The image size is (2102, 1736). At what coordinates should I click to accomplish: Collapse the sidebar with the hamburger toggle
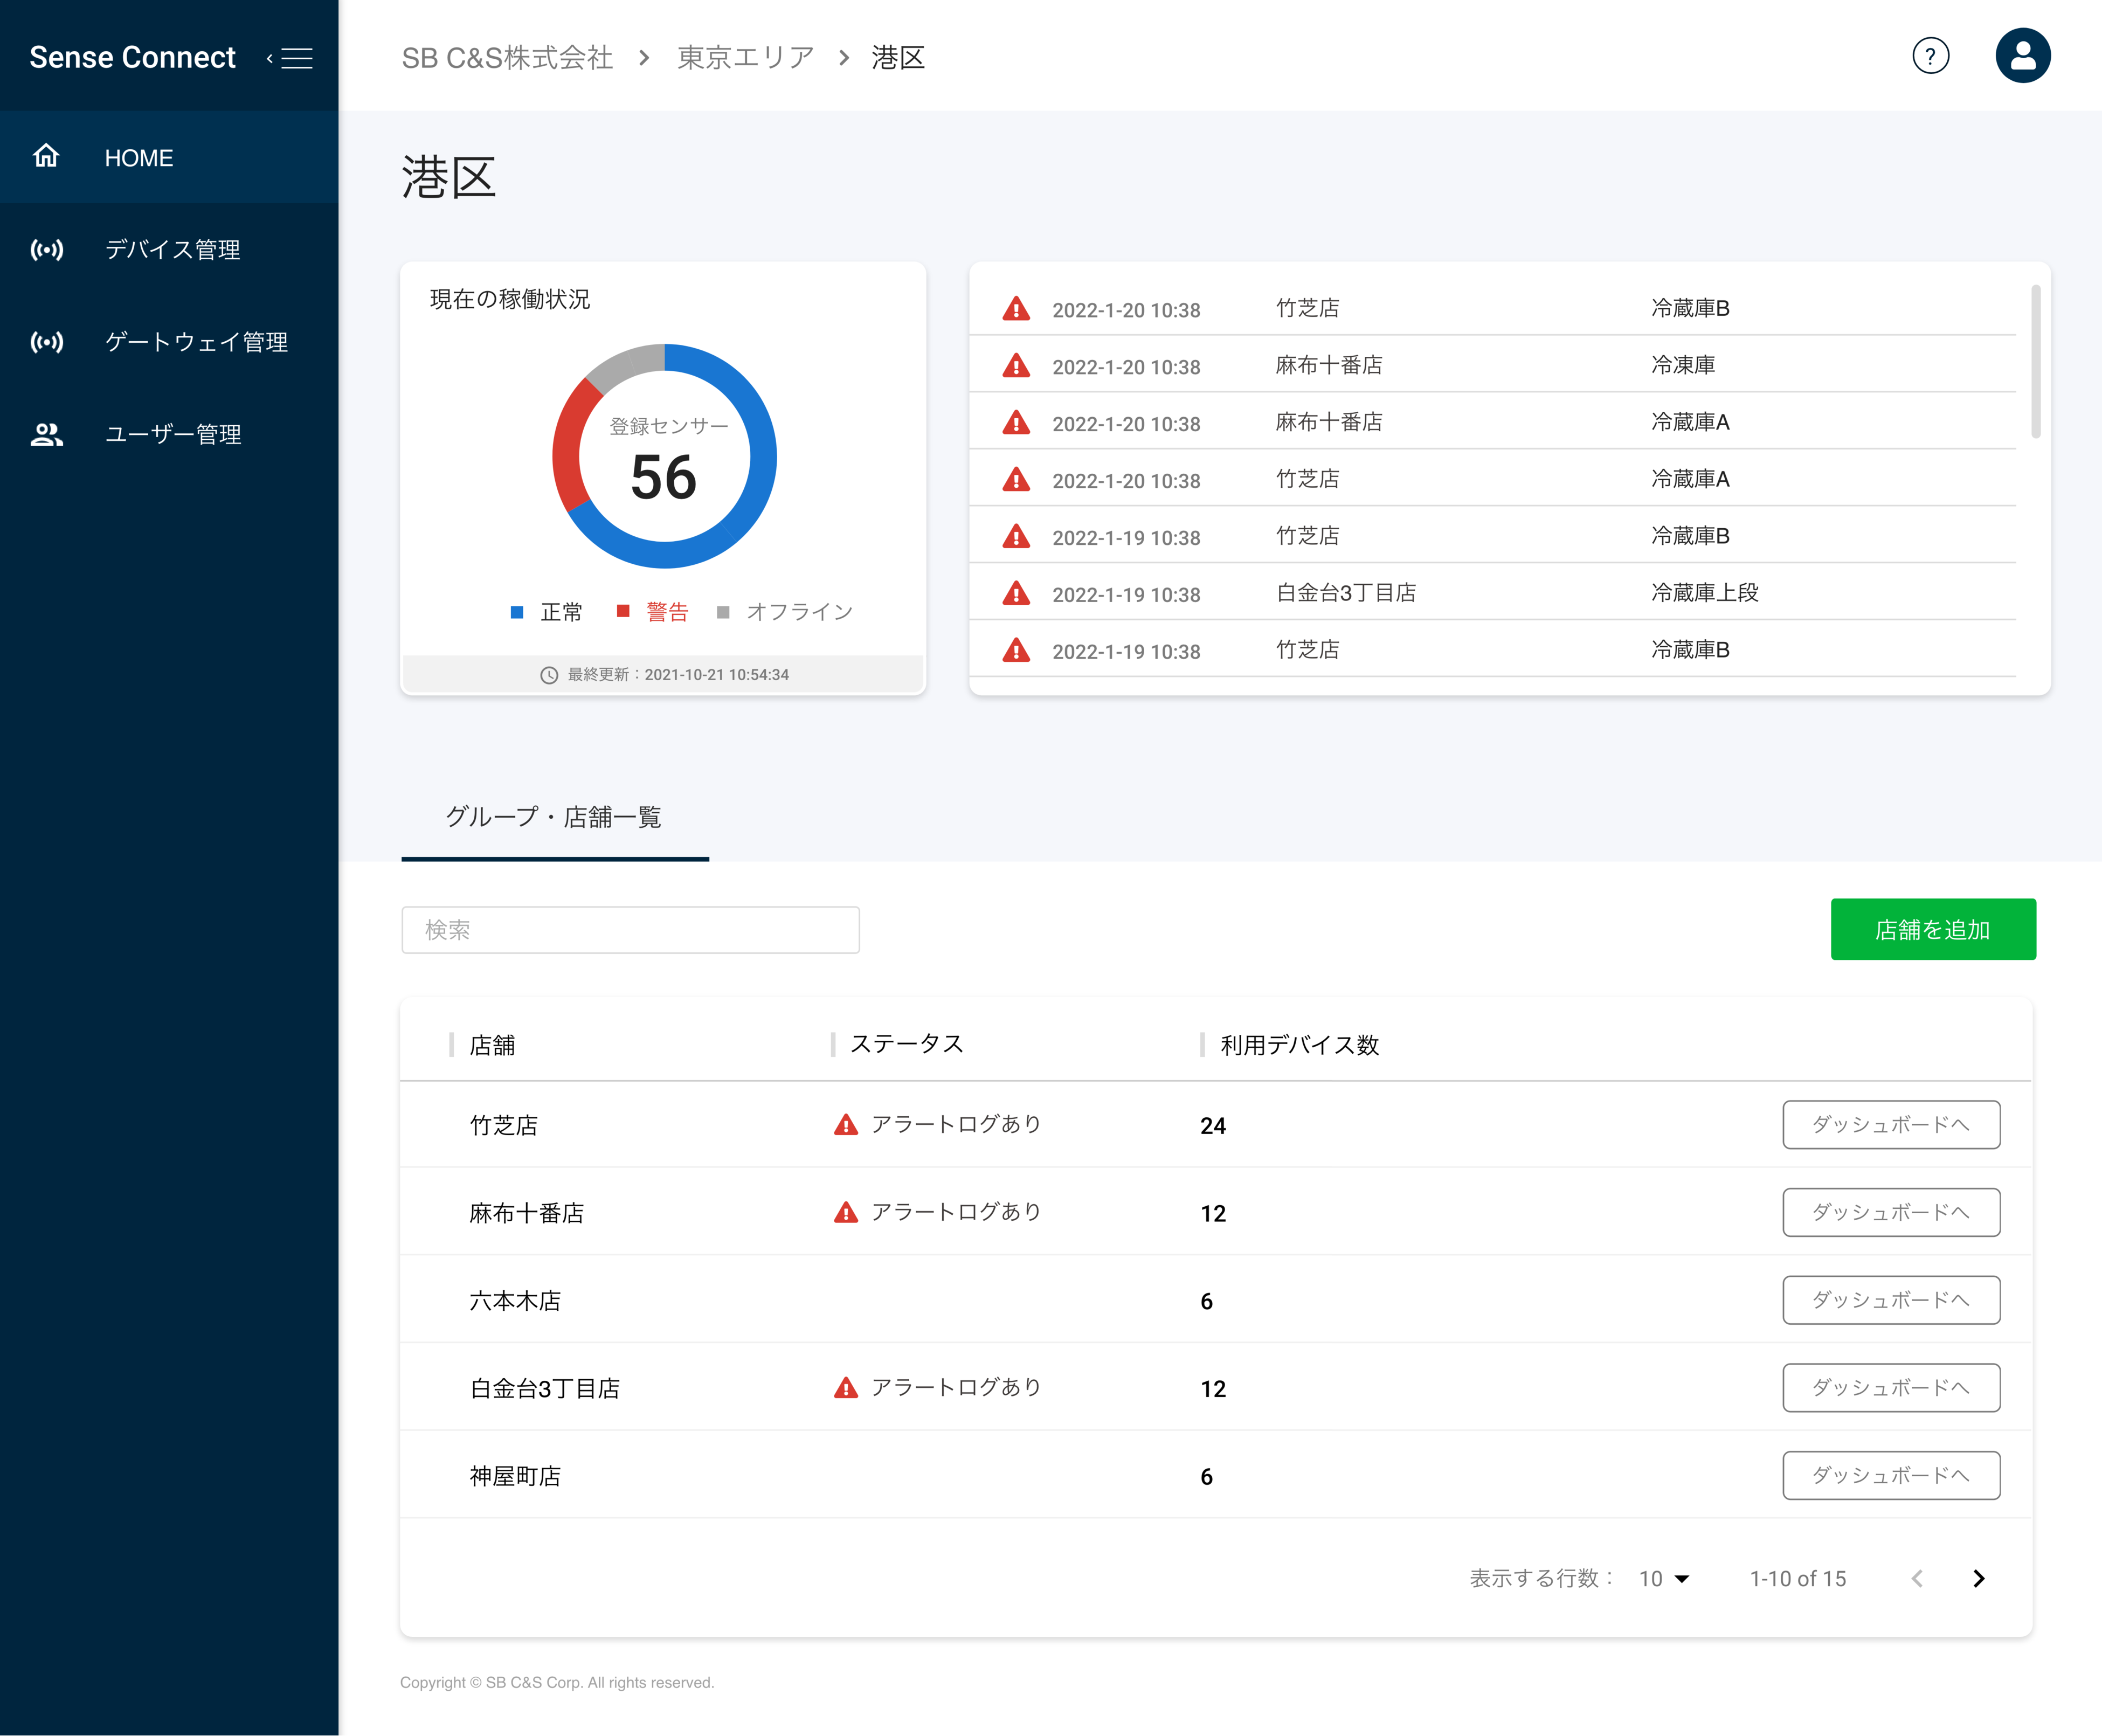296,57
